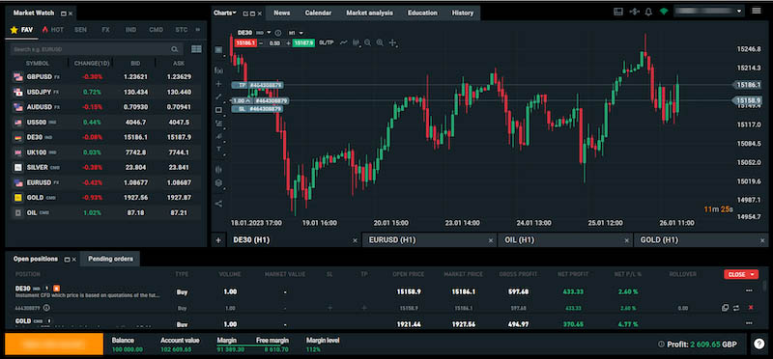
Task: Decrease order volume with minus stepper
Action: tap(261, 42)
